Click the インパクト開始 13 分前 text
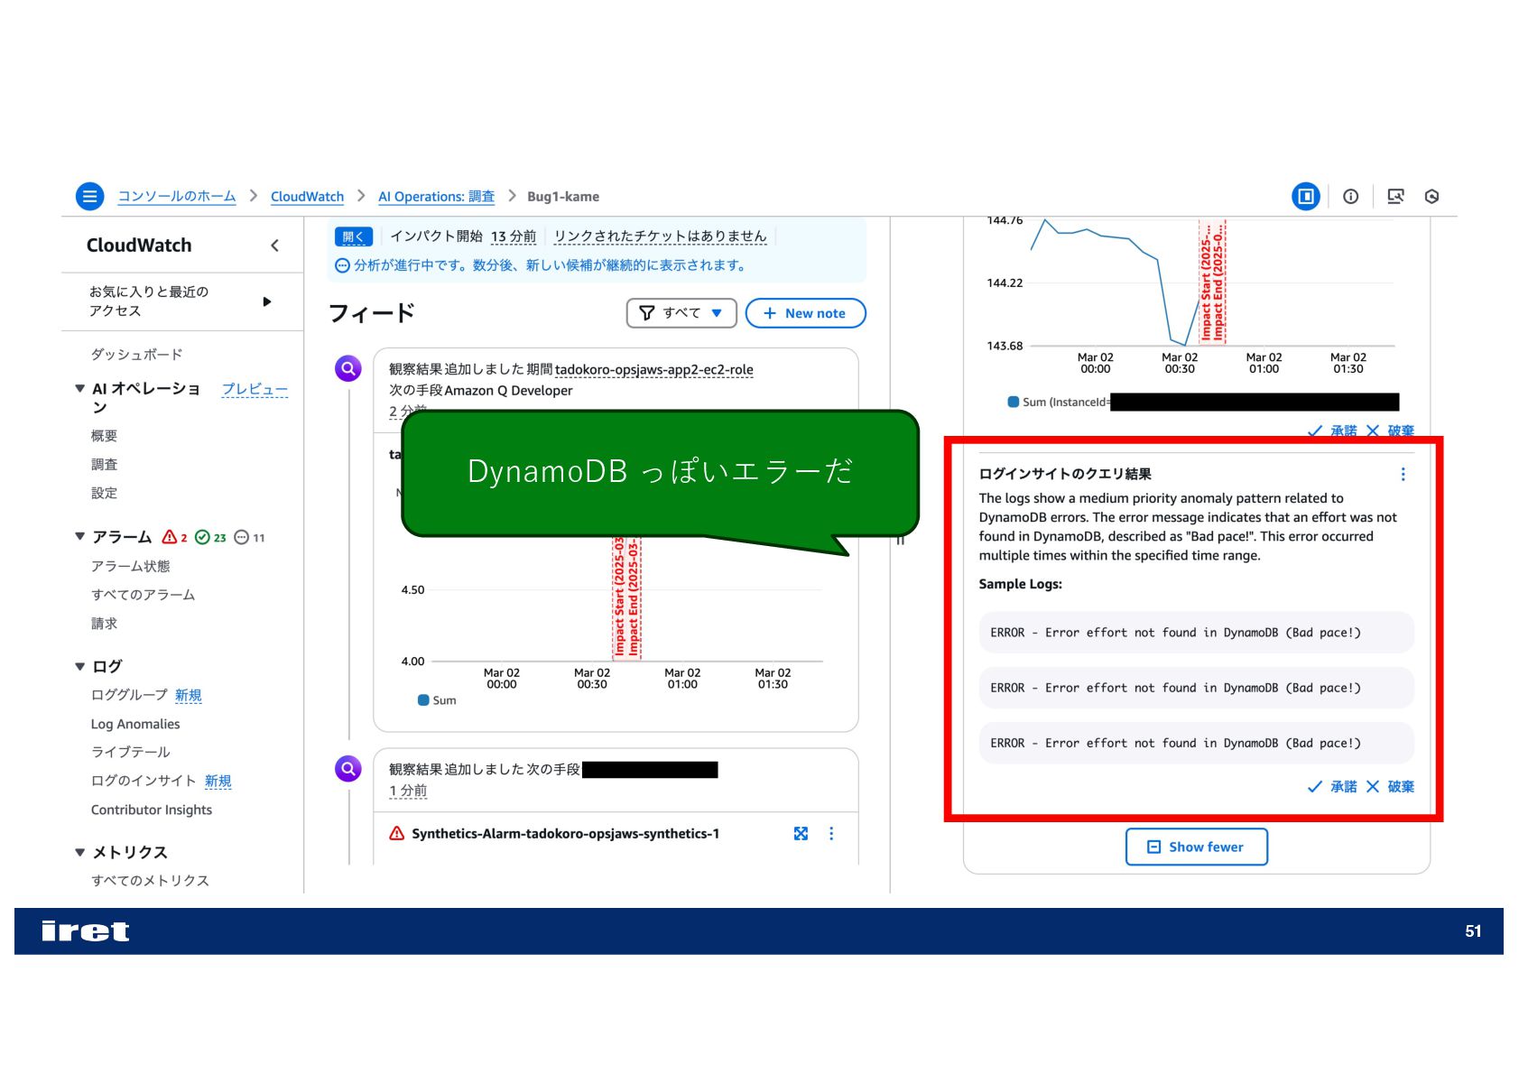Viewport: 1519px width, 1074px height. pyautogui.click(x=463, y=236)
